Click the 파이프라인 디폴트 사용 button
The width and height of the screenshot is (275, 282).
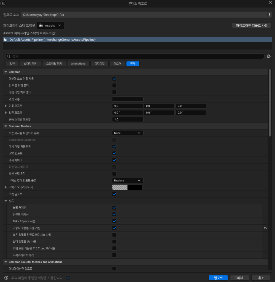click(252, 26)
